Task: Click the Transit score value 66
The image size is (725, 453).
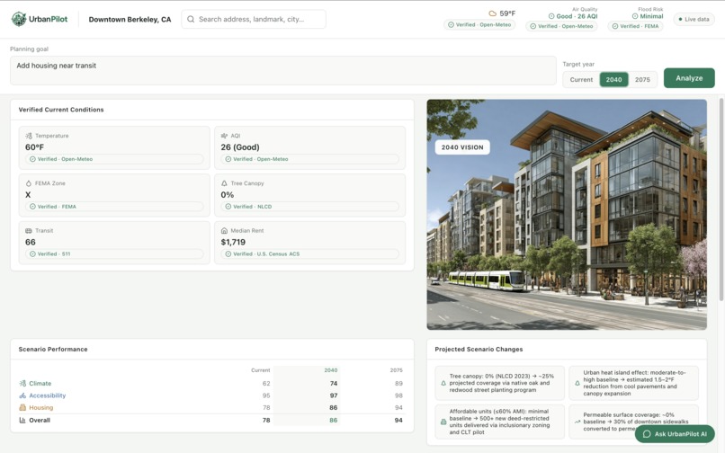Action: coord(31,242)
